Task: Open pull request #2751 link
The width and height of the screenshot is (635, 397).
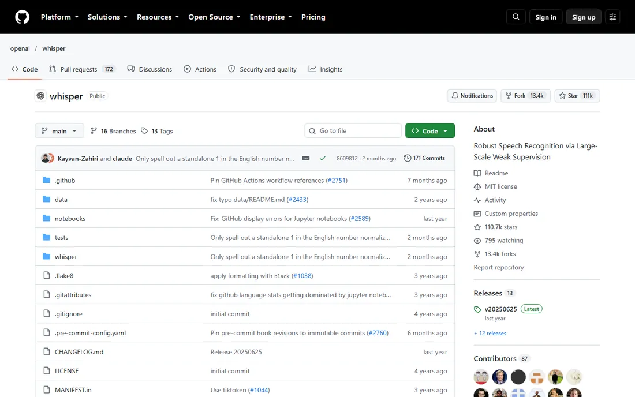Action: point(337,181)
